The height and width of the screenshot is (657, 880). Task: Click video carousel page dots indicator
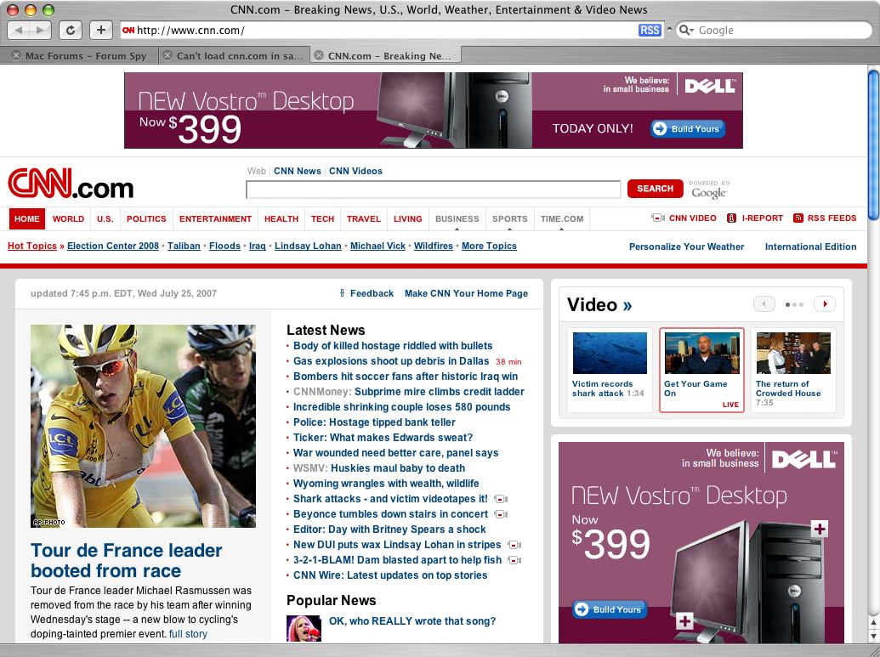[x=794, y=304]
